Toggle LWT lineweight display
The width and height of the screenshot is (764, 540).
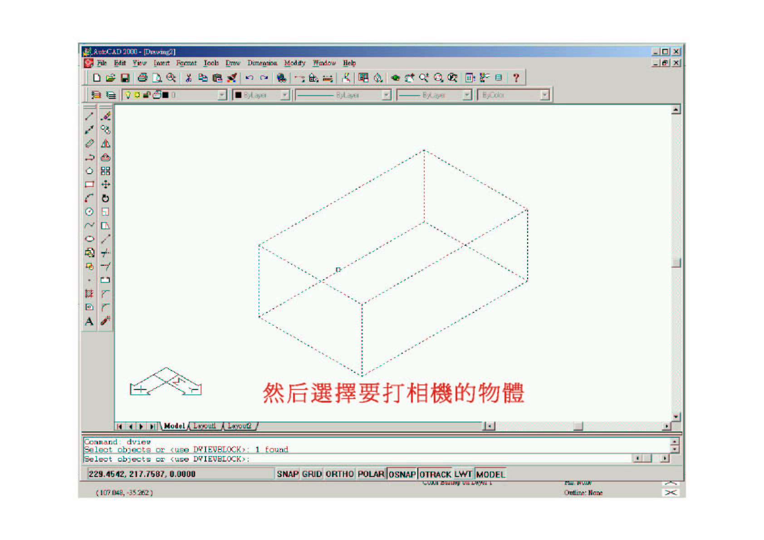click(463, 474)
